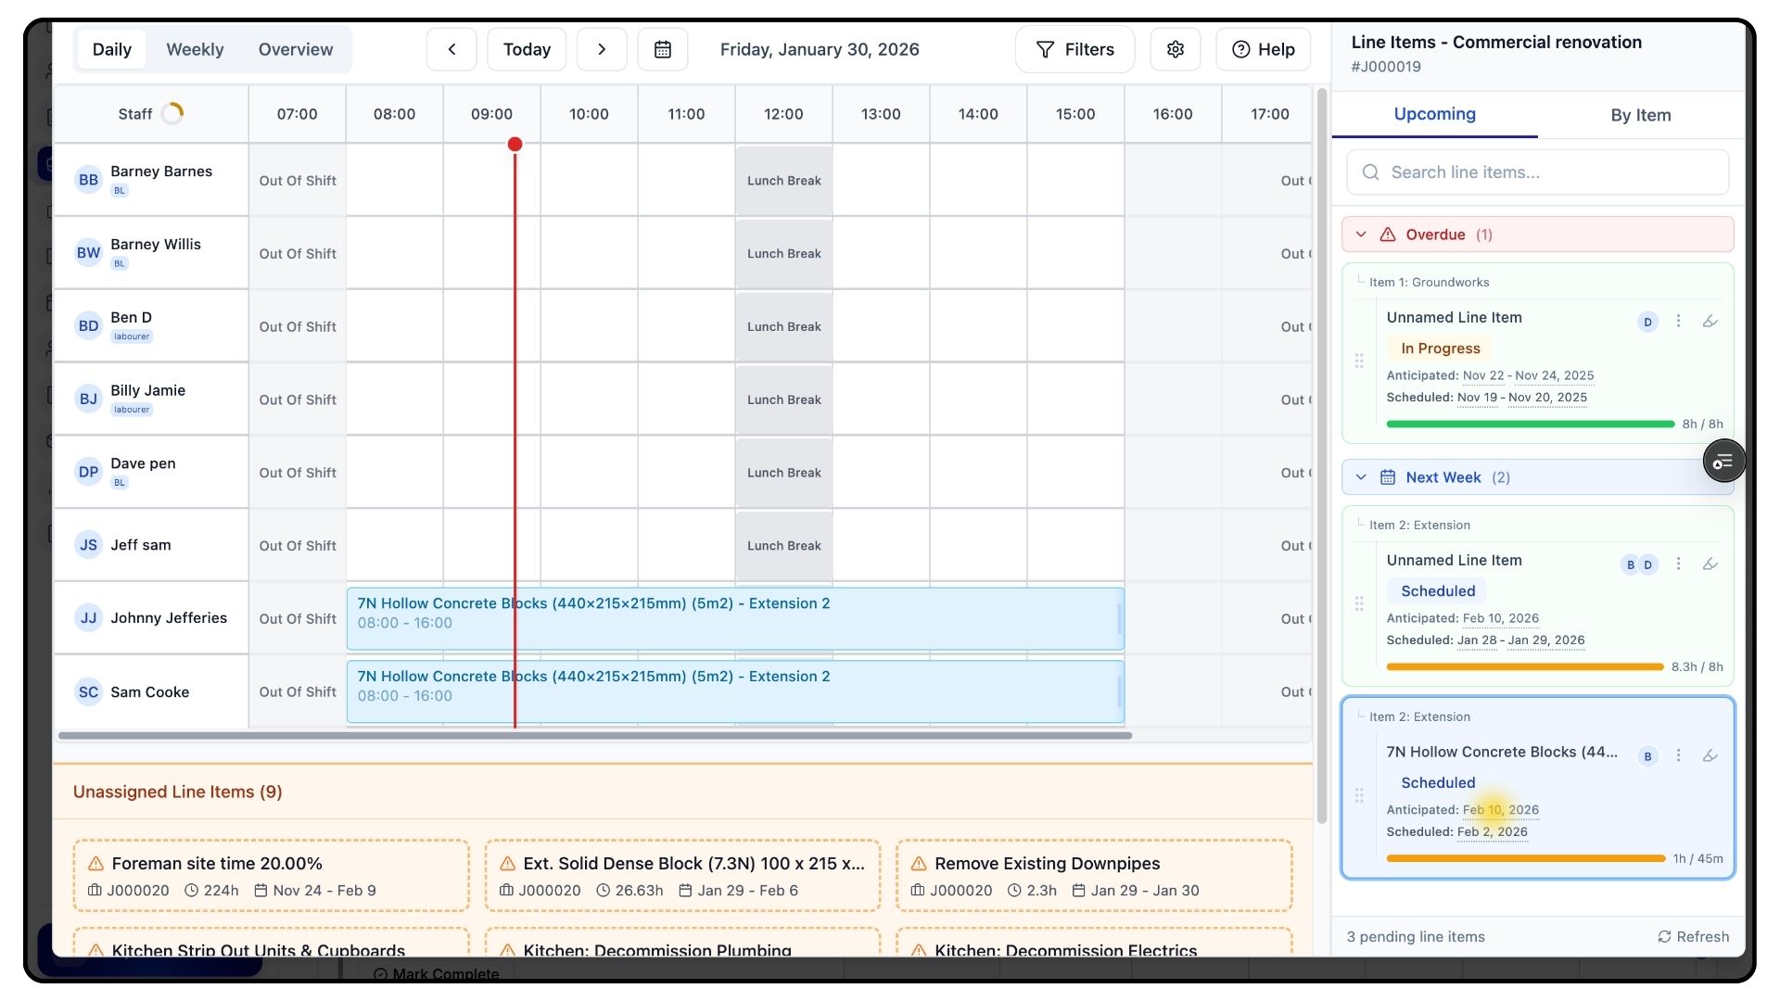Click the three-dot menu on the Groundworks line item
The height and width of the screenshot is (1001, 1780).
[x=1678, y=322]
